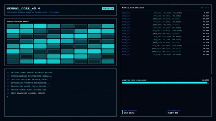Select the 54.20% node value

[x=206, y=49]
